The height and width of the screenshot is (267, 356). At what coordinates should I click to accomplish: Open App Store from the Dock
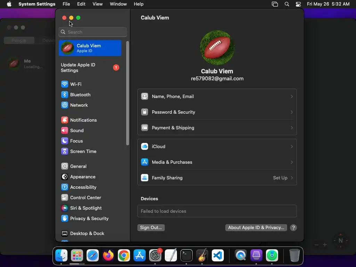[x=139, y=256]
